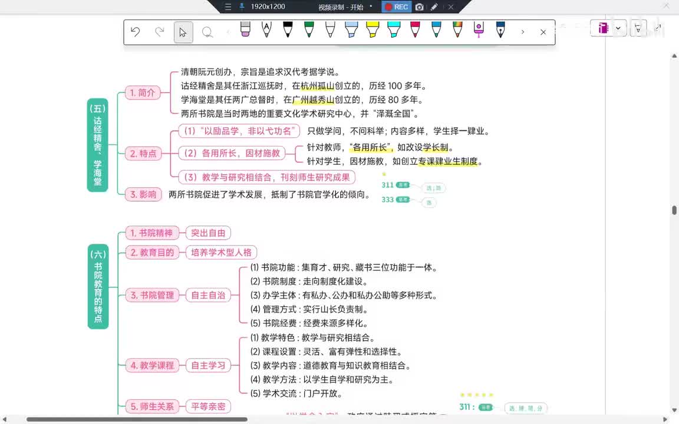Image resolution: width=679 pixels, height=424 pixels.
Task: Select the navy fountain pen
Action: tap(500, 29)
